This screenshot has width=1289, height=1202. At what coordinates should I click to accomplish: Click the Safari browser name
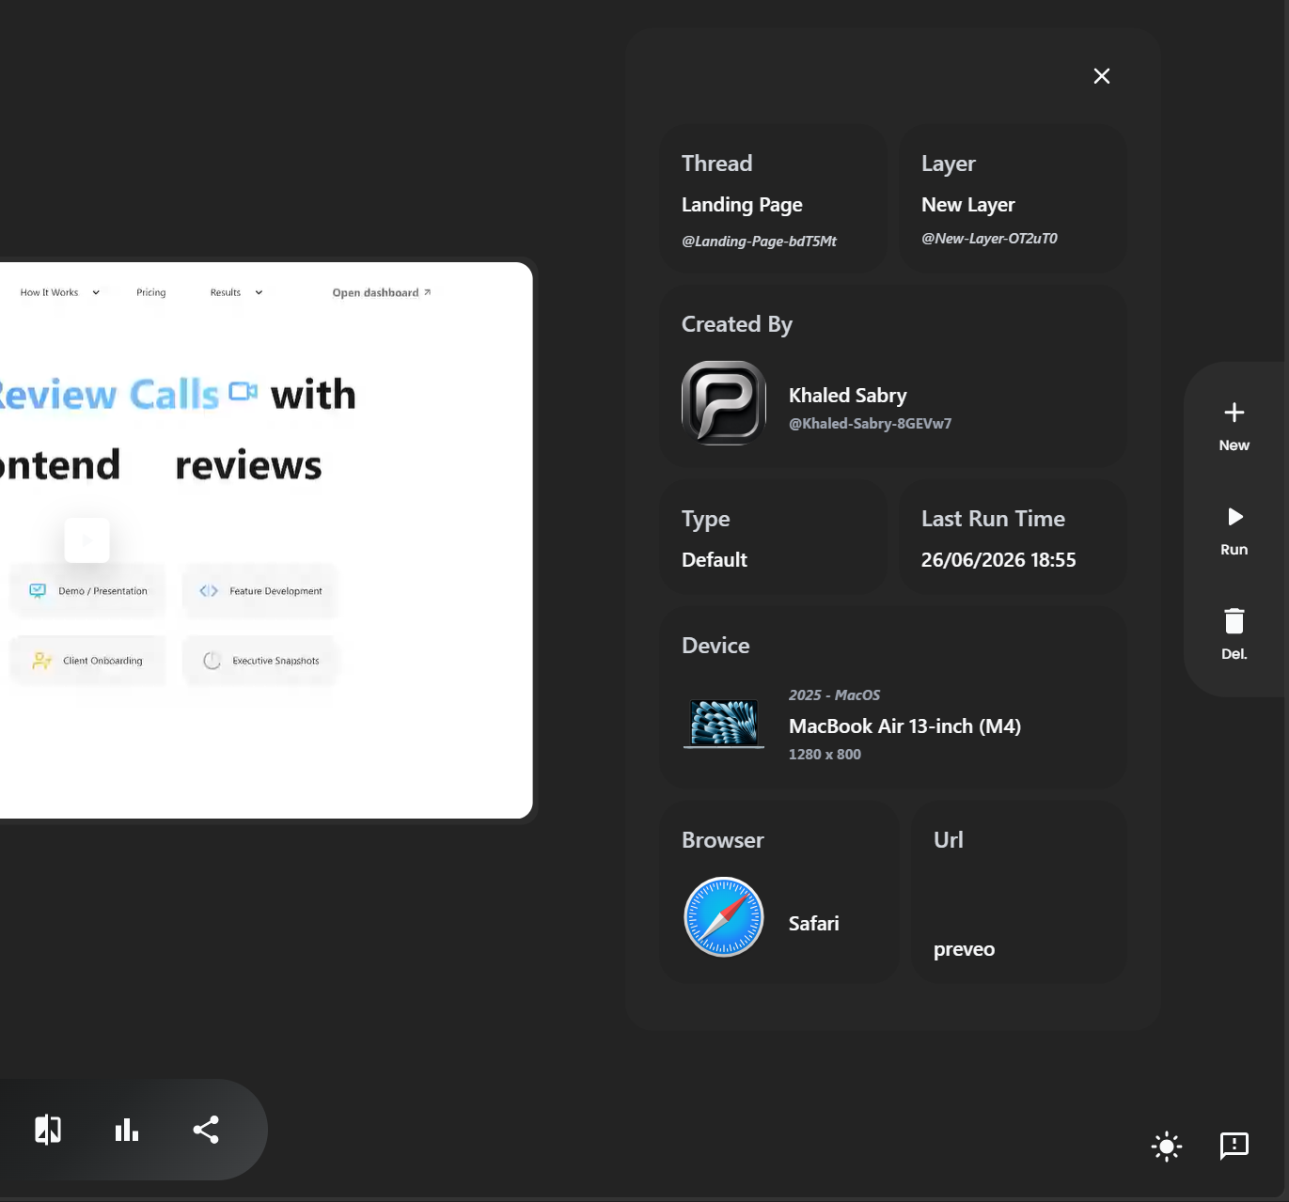[813, 924]
